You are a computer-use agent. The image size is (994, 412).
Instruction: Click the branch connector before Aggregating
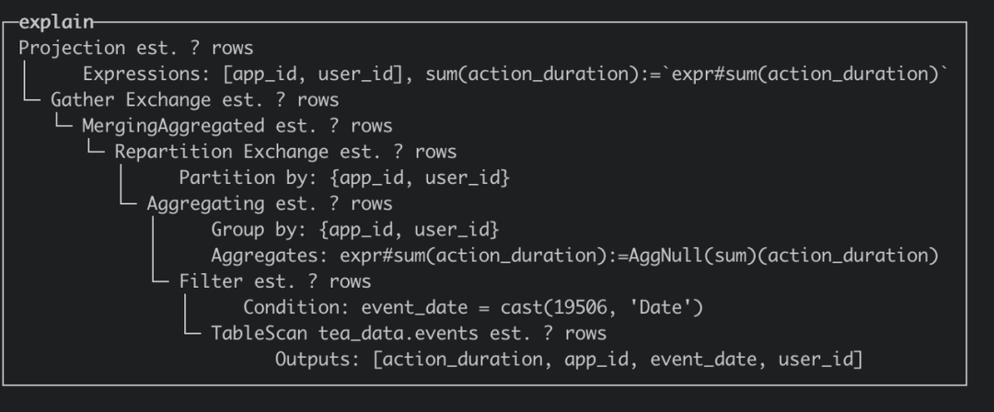[x=128, y=202]
